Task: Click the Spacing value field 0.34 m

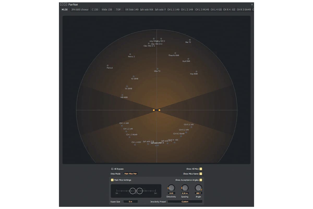Action: pos(185,193)
